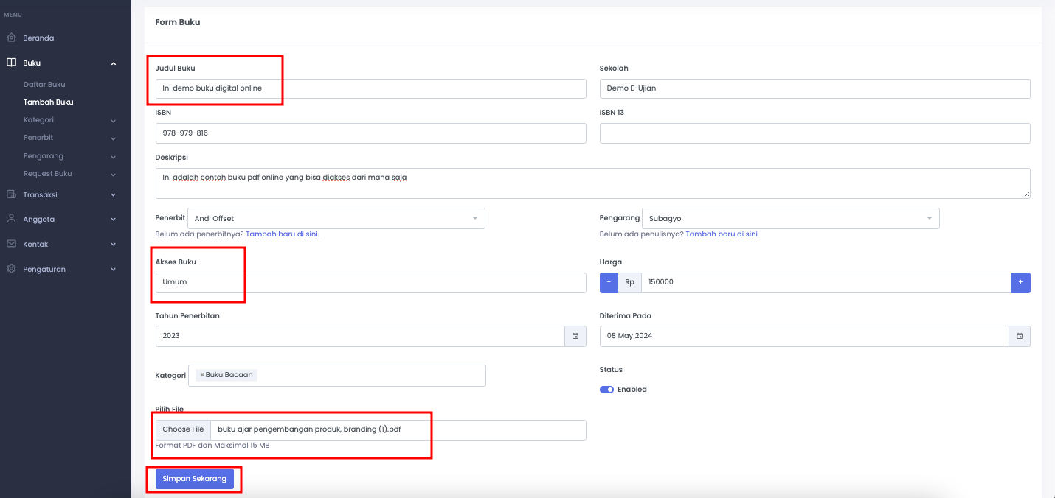Click the Pengaturan gear icon

coord(11,269)
